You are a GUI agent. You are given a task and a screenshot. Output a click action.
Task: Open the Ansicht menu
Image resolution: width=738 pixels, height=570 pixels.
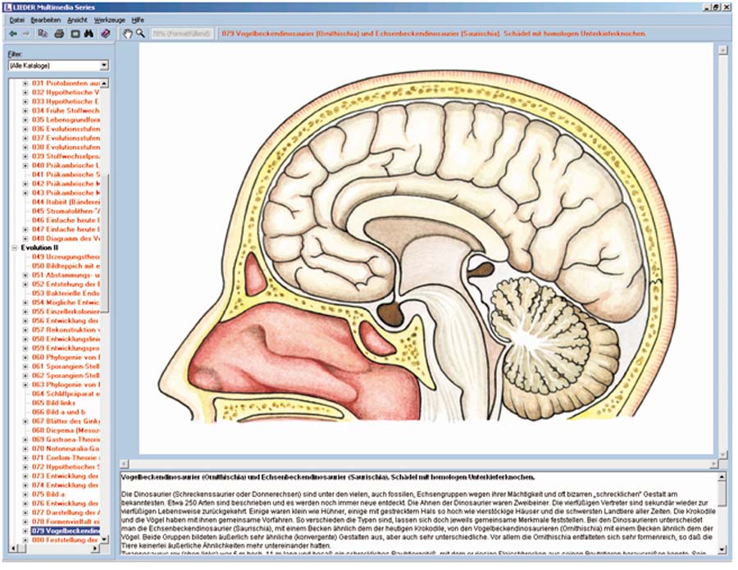coord(77,19)
